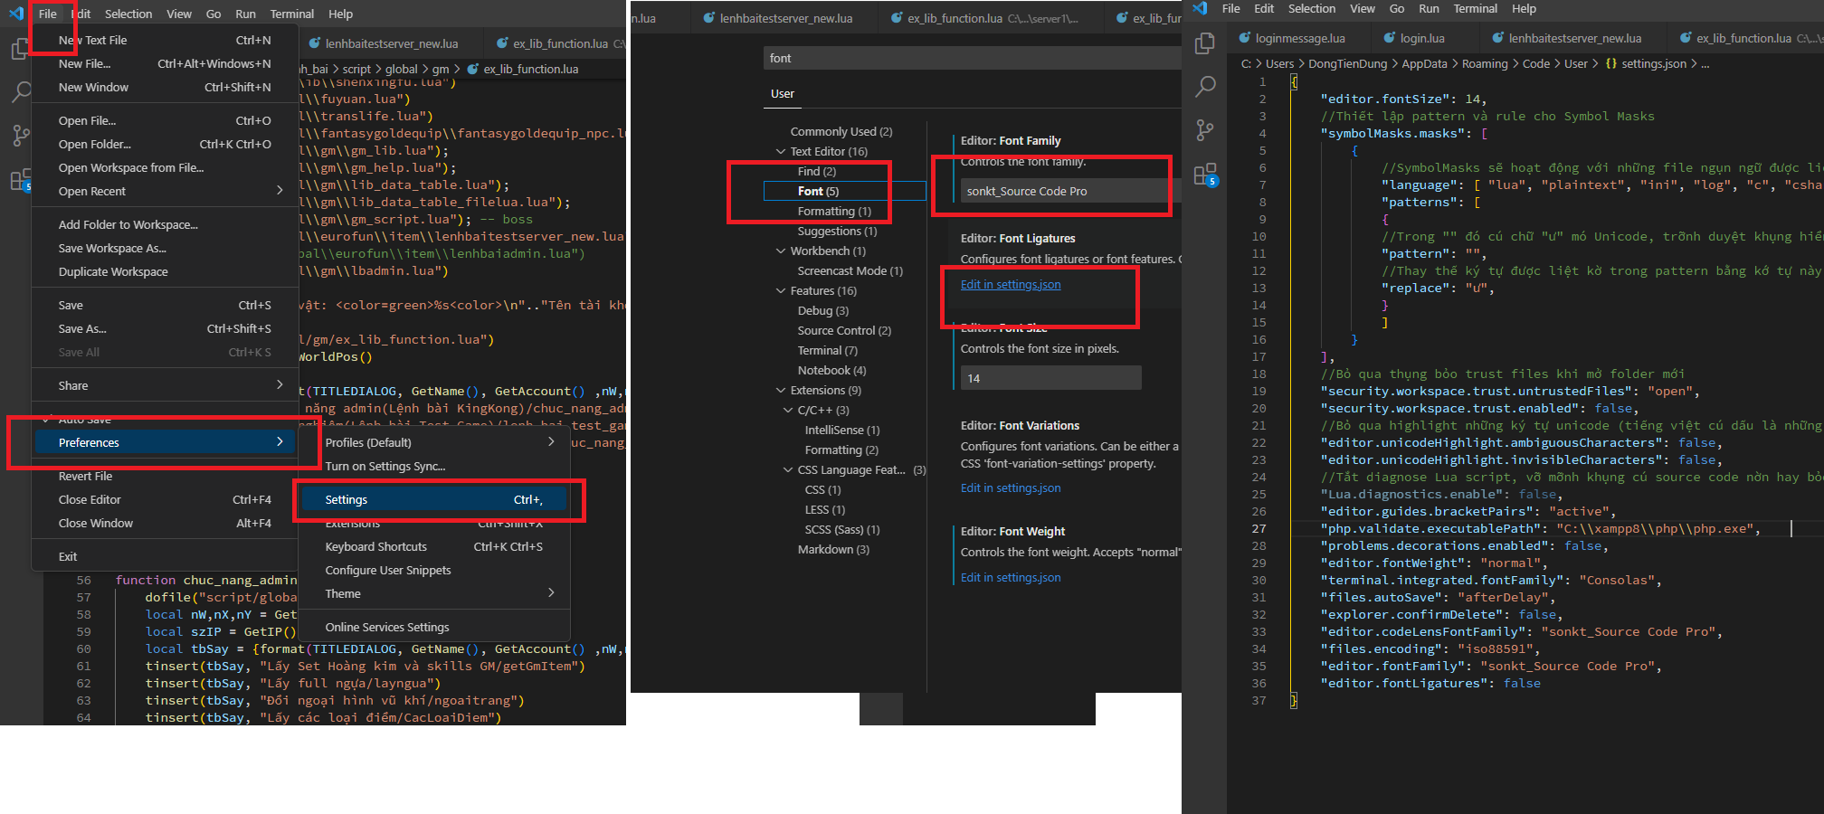Open Extensions icon with badge in settings.json window
Image resolution: width=1824 pixels, height=814 pixels.
1205,175
